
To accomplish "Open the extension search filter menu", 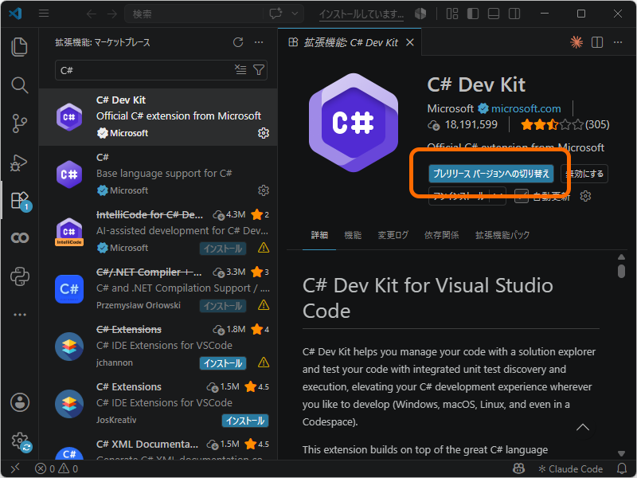I will [259, 70].
